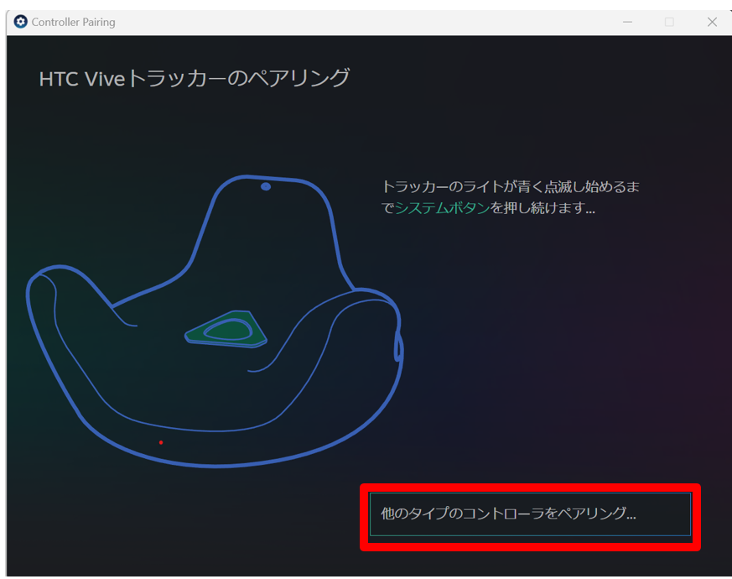The width and height of the screenshot is (732, 579).
Task: Click the green system button on tracker illustration
Action: 226,330
